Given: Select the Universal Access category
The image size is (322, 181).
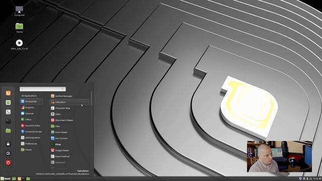Looking at the screenshot, I should click(31, 132).
